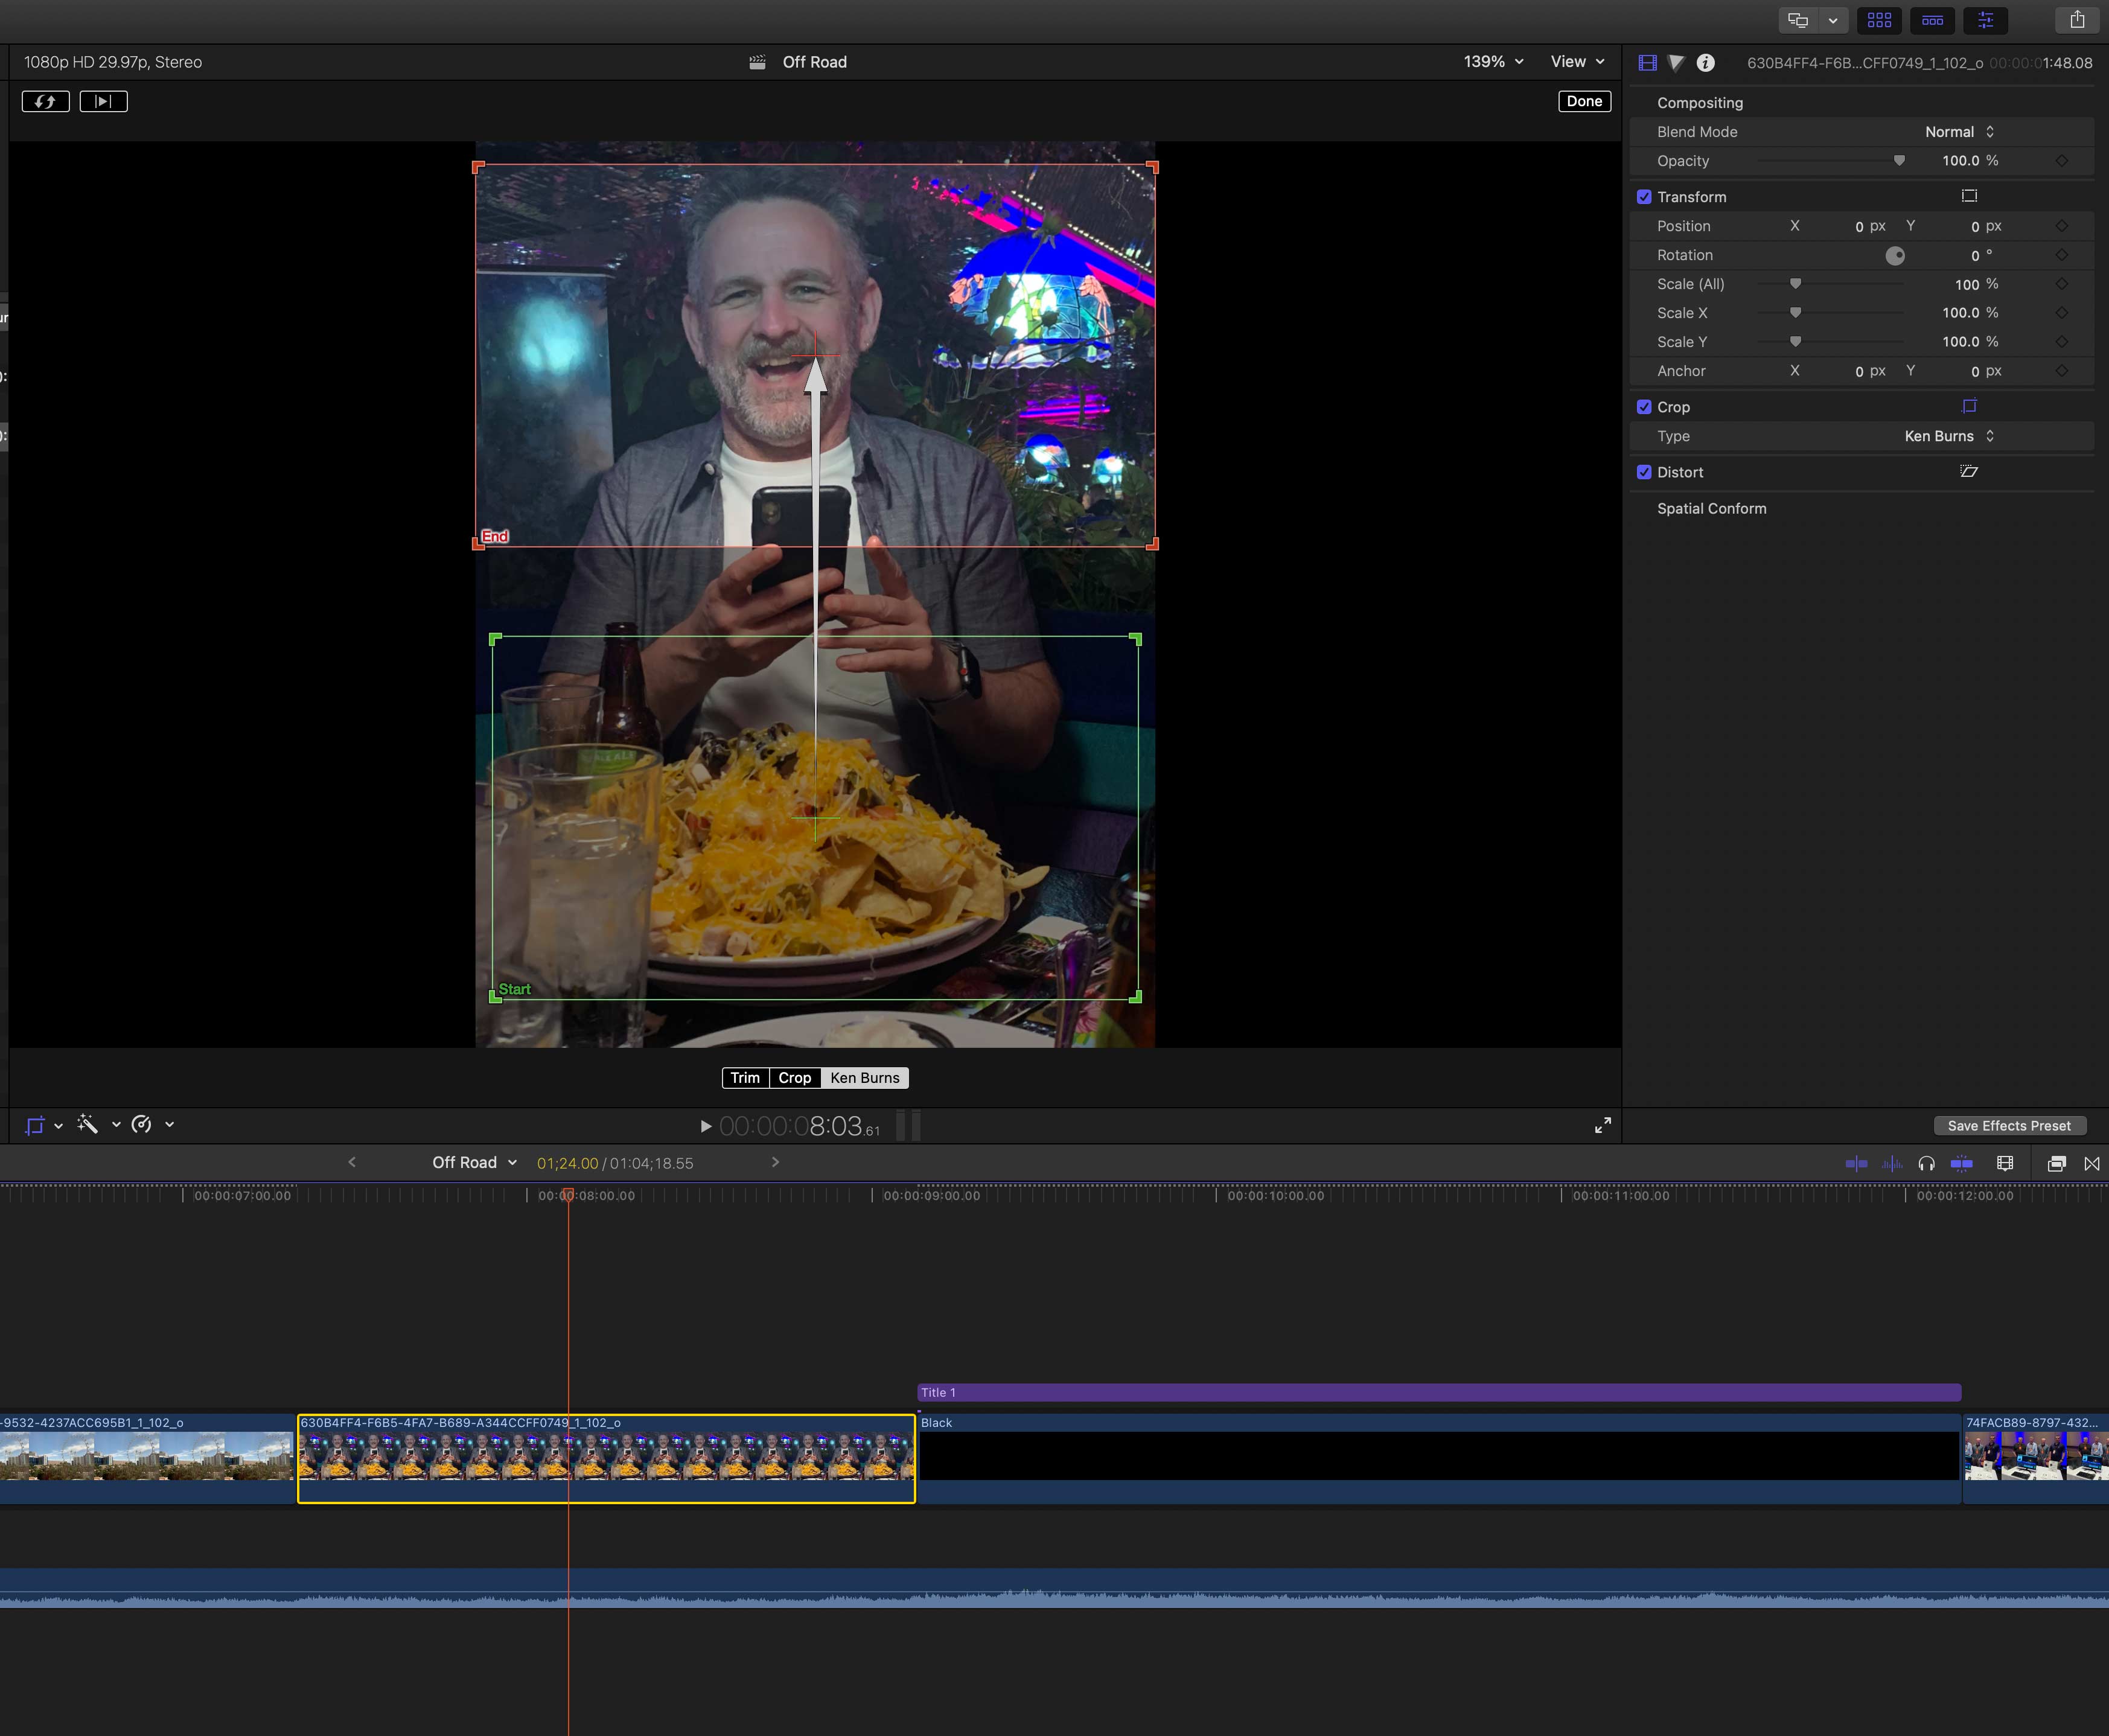Viewport: 2109px width, 1736px height.
Task: Click the Rotation dial
Action: [1895, 256]
